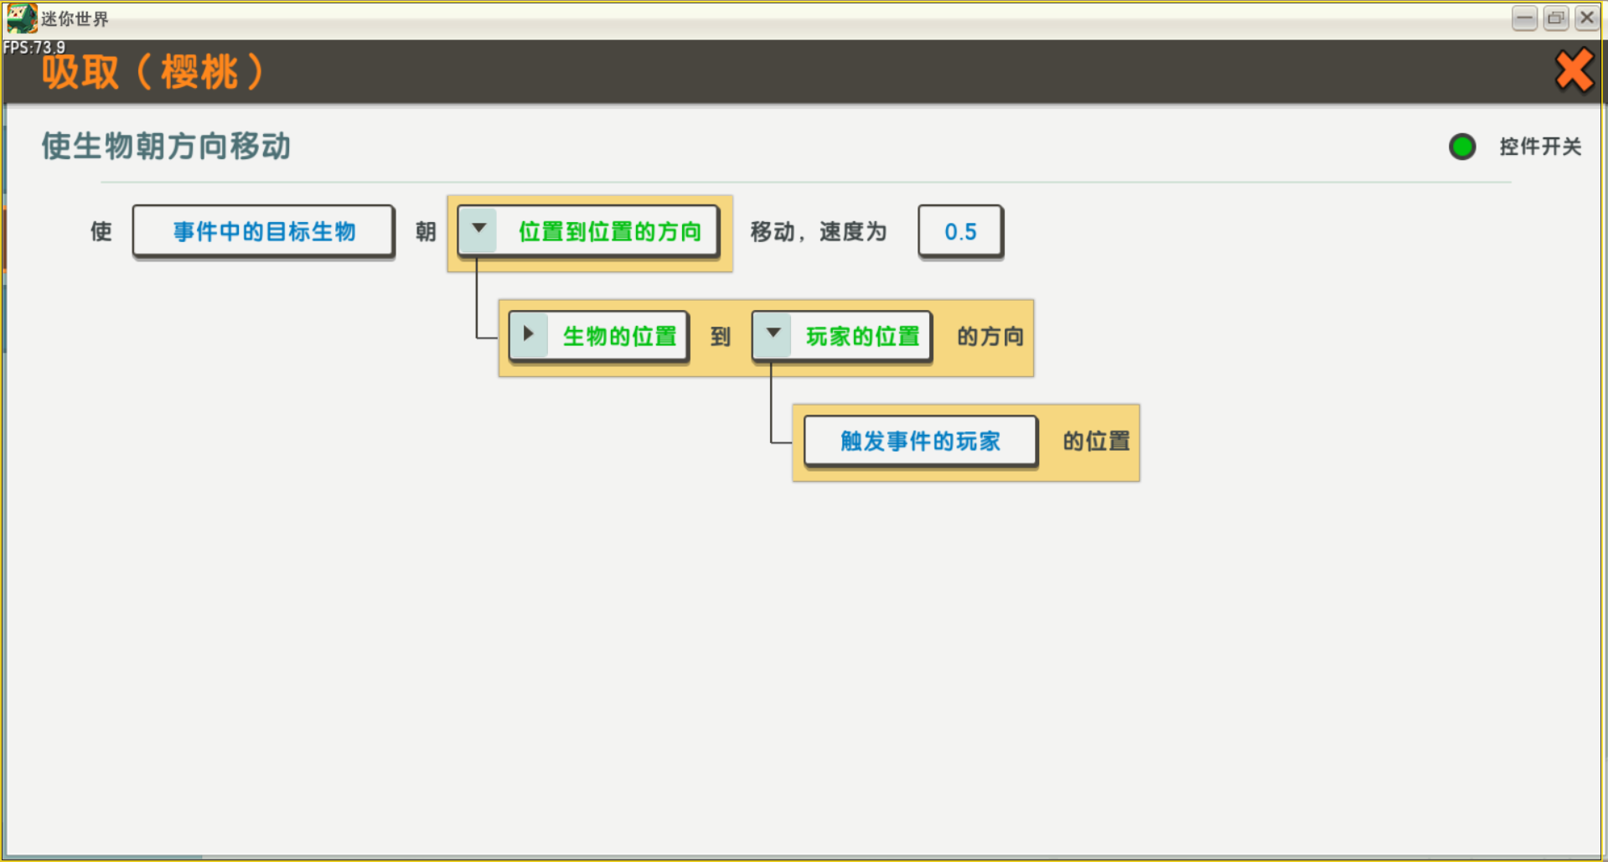Select the 触发事件的玩家 parameter button
This screenshot has width=1608, height=862.
tap(920, 441)
